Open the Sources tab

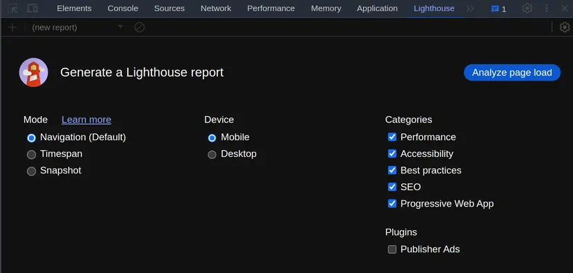169,8
